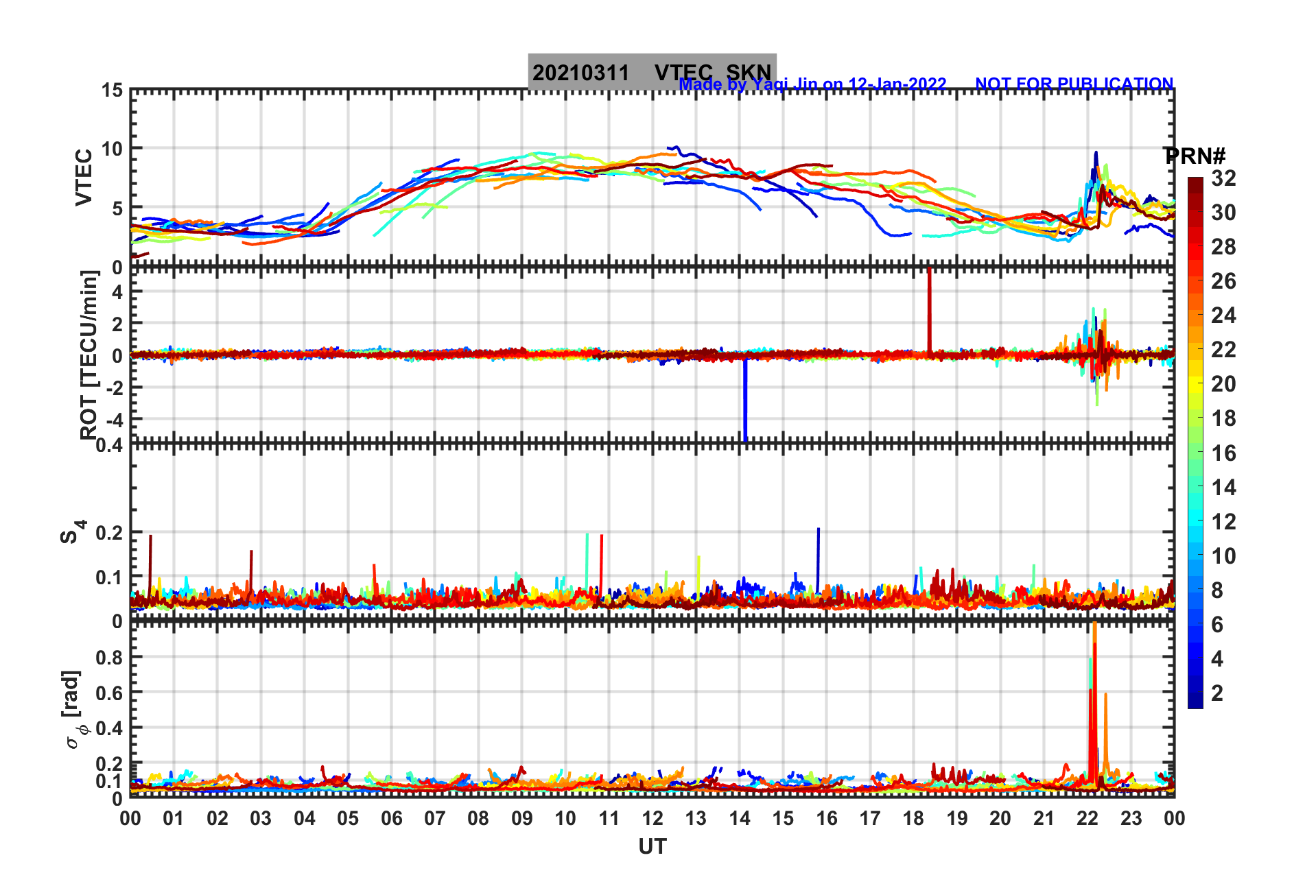Click the "11" hour tick on the UT axis
This screenshot has width=1305, height=886.
click(x=609, y=818)
